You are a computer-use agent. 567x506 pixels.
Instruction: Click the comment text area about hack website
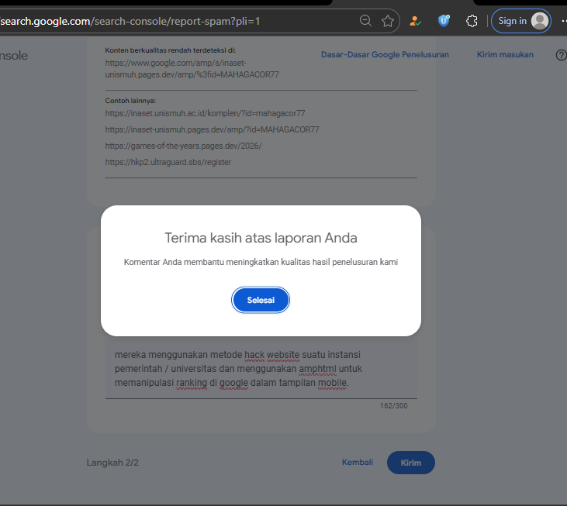point(261,368)
